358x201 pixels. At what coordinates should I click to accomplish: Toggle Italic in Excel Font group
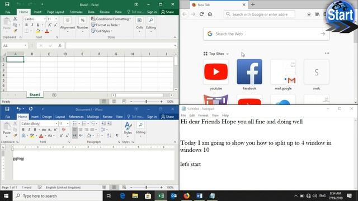pyautogui.click(x=32, y=25)
